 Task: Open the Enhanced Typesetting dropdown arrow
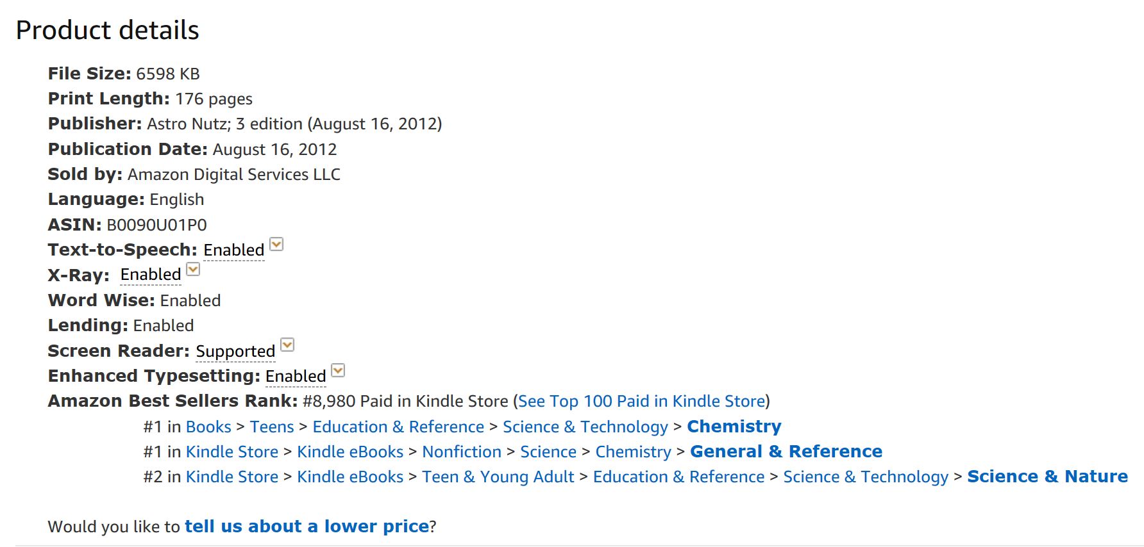338,371
